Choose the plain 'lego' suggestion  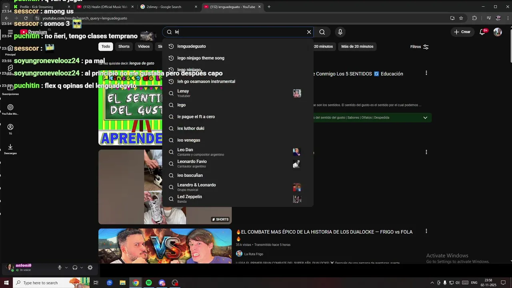coord(238,105)
